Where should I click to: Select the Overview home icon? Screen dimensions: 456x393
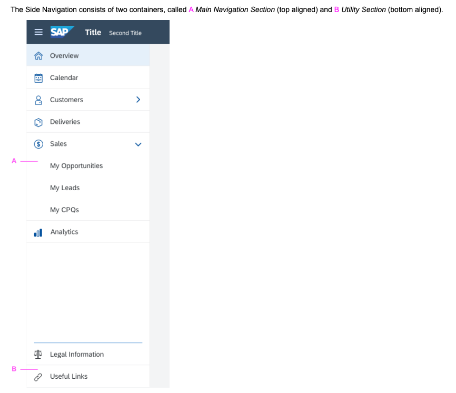tap(38, 55)
